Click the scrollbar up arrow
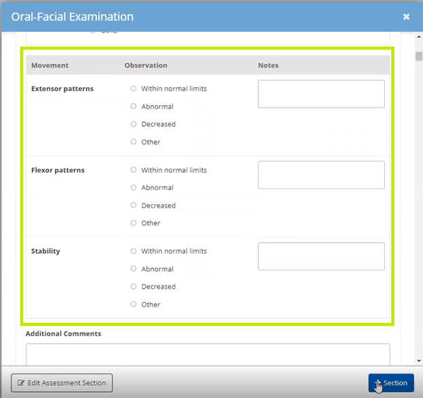423x398 pixels. point(419,37)
